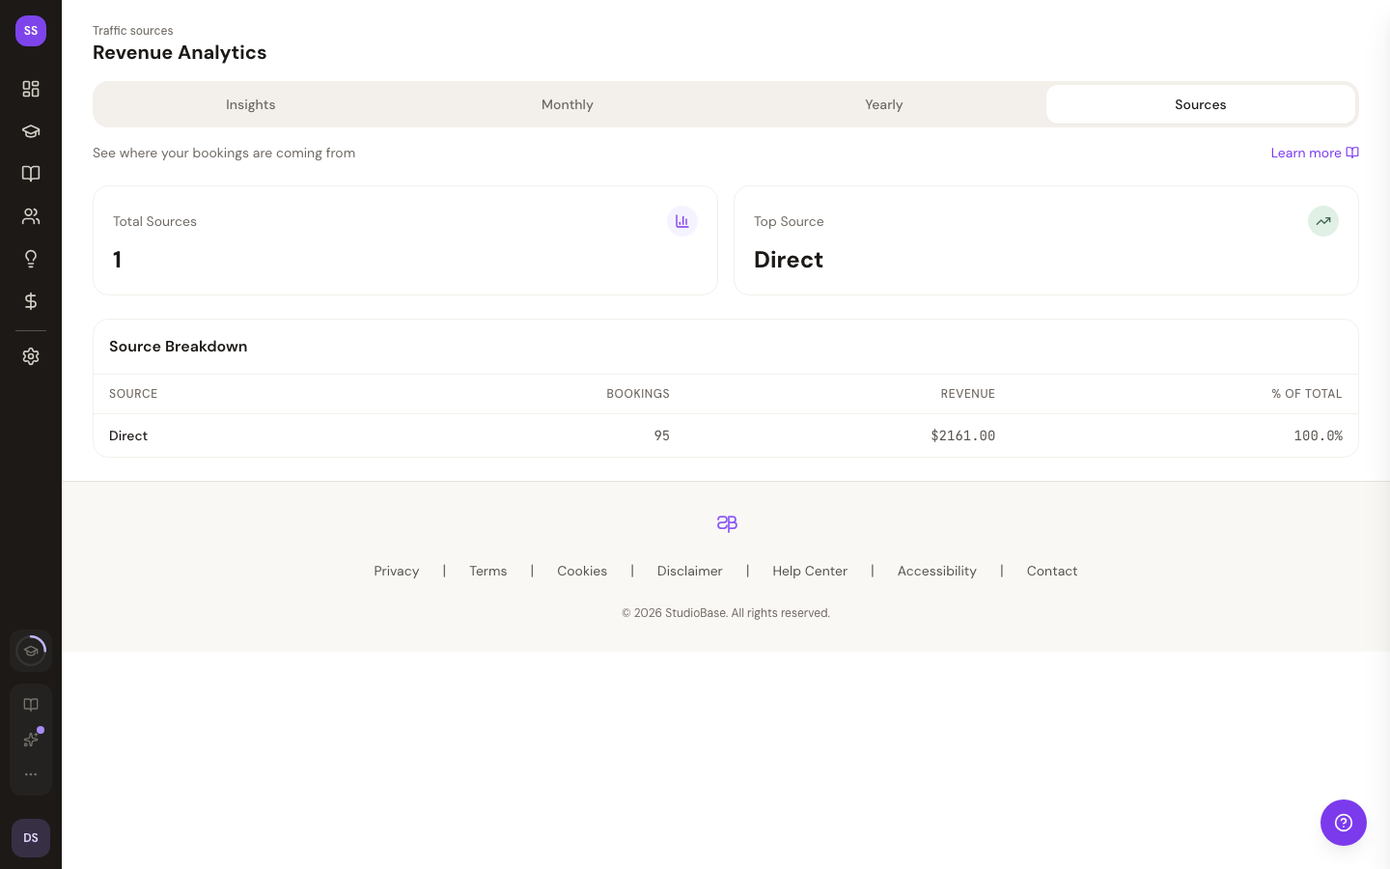Open the DS user profile menu
Image resolution: width=1390 pixels, height=869 pixels.
[x=31, y=838]
